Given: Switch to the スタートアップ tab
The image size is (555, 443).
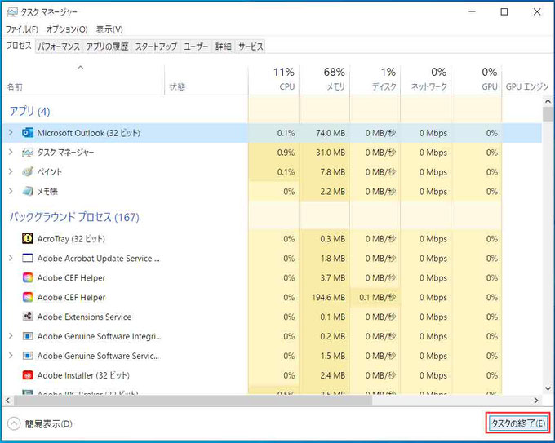Looking at the screenshot, I should tap(156, 47).
